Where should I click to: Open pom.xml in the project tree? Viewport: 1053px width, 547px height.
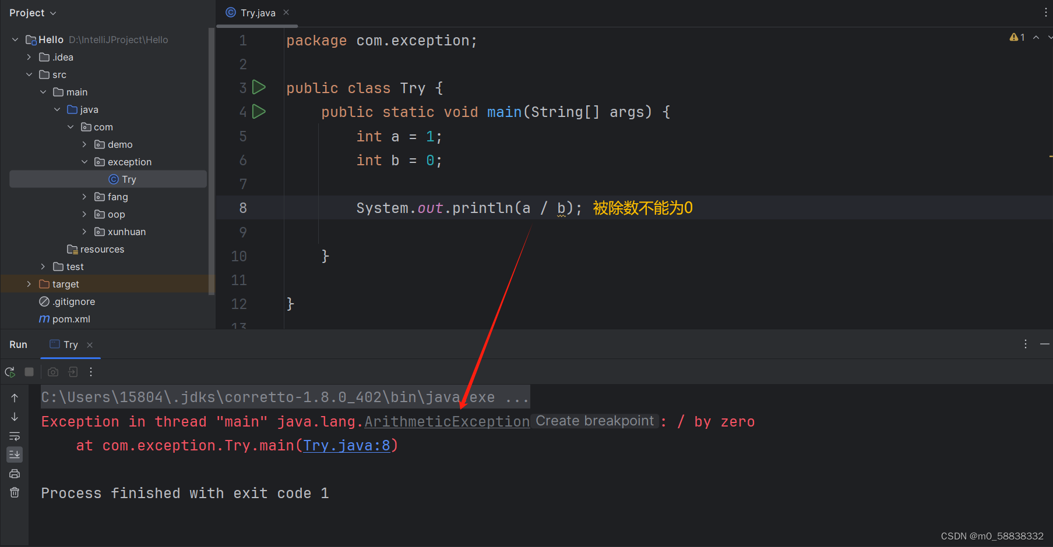[x=65, y=319]
